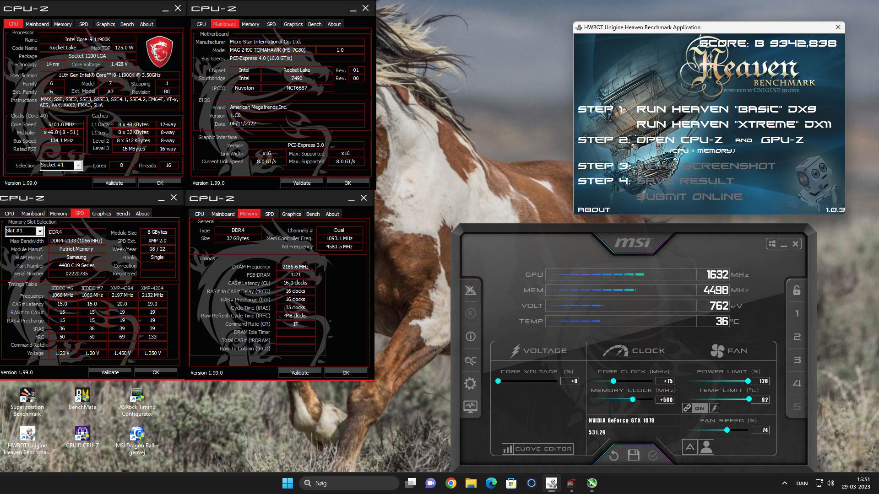Open the Windows Start menu
879x494 pixels.
pos(288,483)
